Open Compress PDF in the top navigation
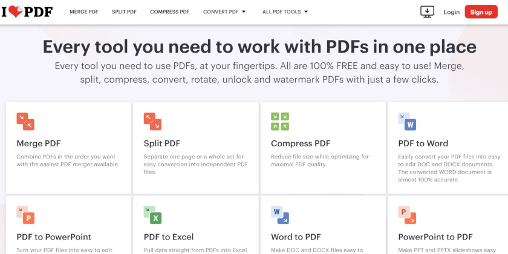508x254 pixels. tap(170, 11)
